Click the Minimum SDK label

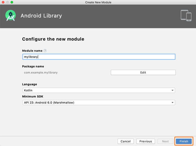(x=33, y=96)
